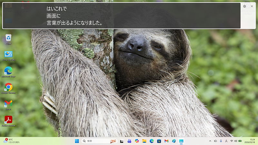
Task: Open Live captions settings gear
Action: point(244,6)
